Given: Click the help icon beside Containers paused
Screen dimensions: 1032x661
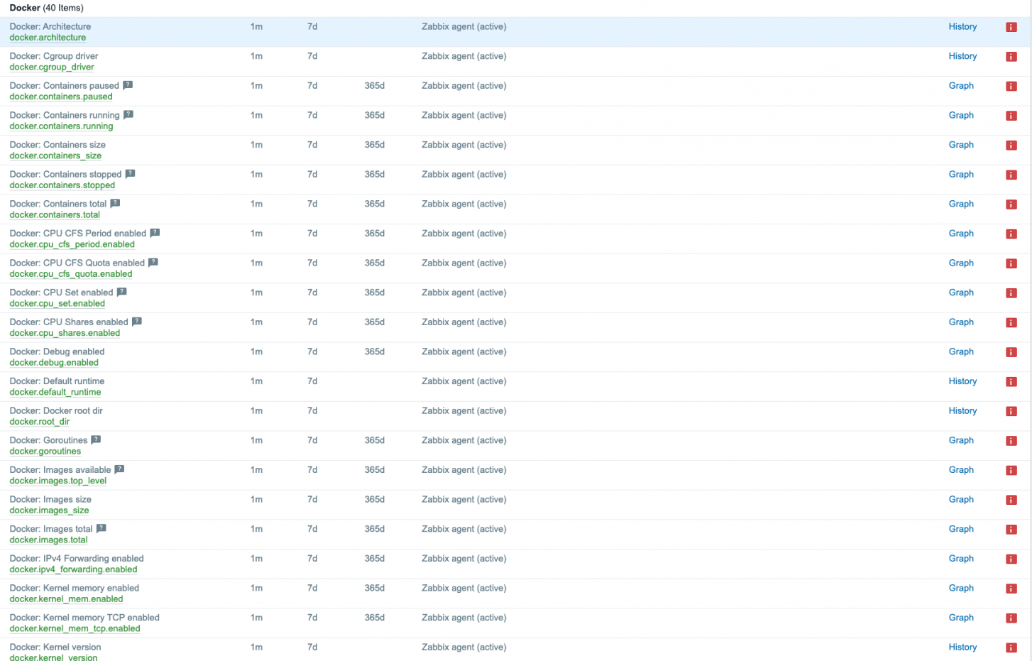Looking at the screenshot, I should pyautogui.click(x=128, y=85).
